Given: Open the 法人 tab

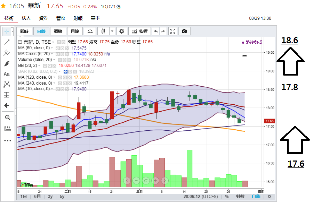Looking at the screenshot, I should [26, 18].
